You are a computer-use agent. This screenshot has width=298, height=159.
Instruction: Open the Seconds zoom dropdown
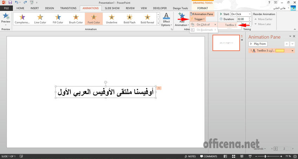[x=260, y=148]
